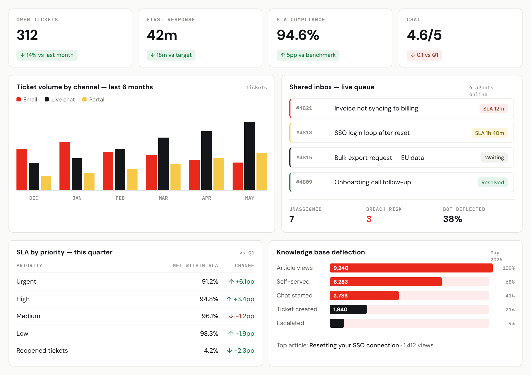Image resolution: width=531 pixels, height=375 pixels.
Task: Click the SLA 12m badge
Action: click(494, 108)
